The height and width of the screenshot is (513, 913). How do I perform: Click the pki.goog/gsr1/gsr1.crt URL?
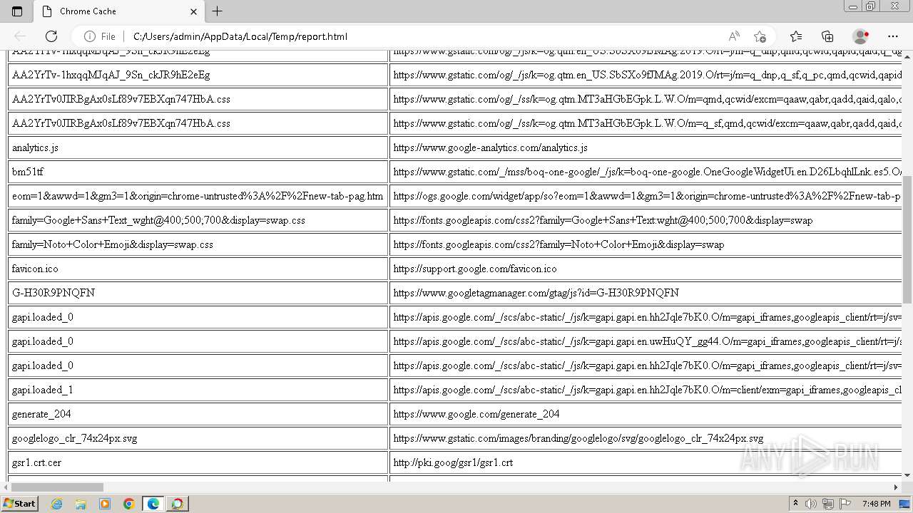tap(453, 462)
